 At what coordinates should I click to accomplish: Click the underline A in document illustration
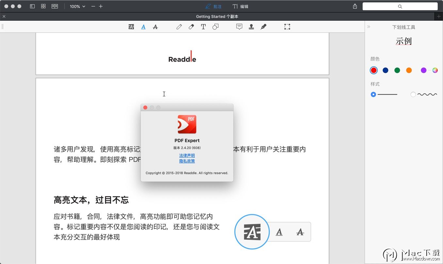(279, 232)
